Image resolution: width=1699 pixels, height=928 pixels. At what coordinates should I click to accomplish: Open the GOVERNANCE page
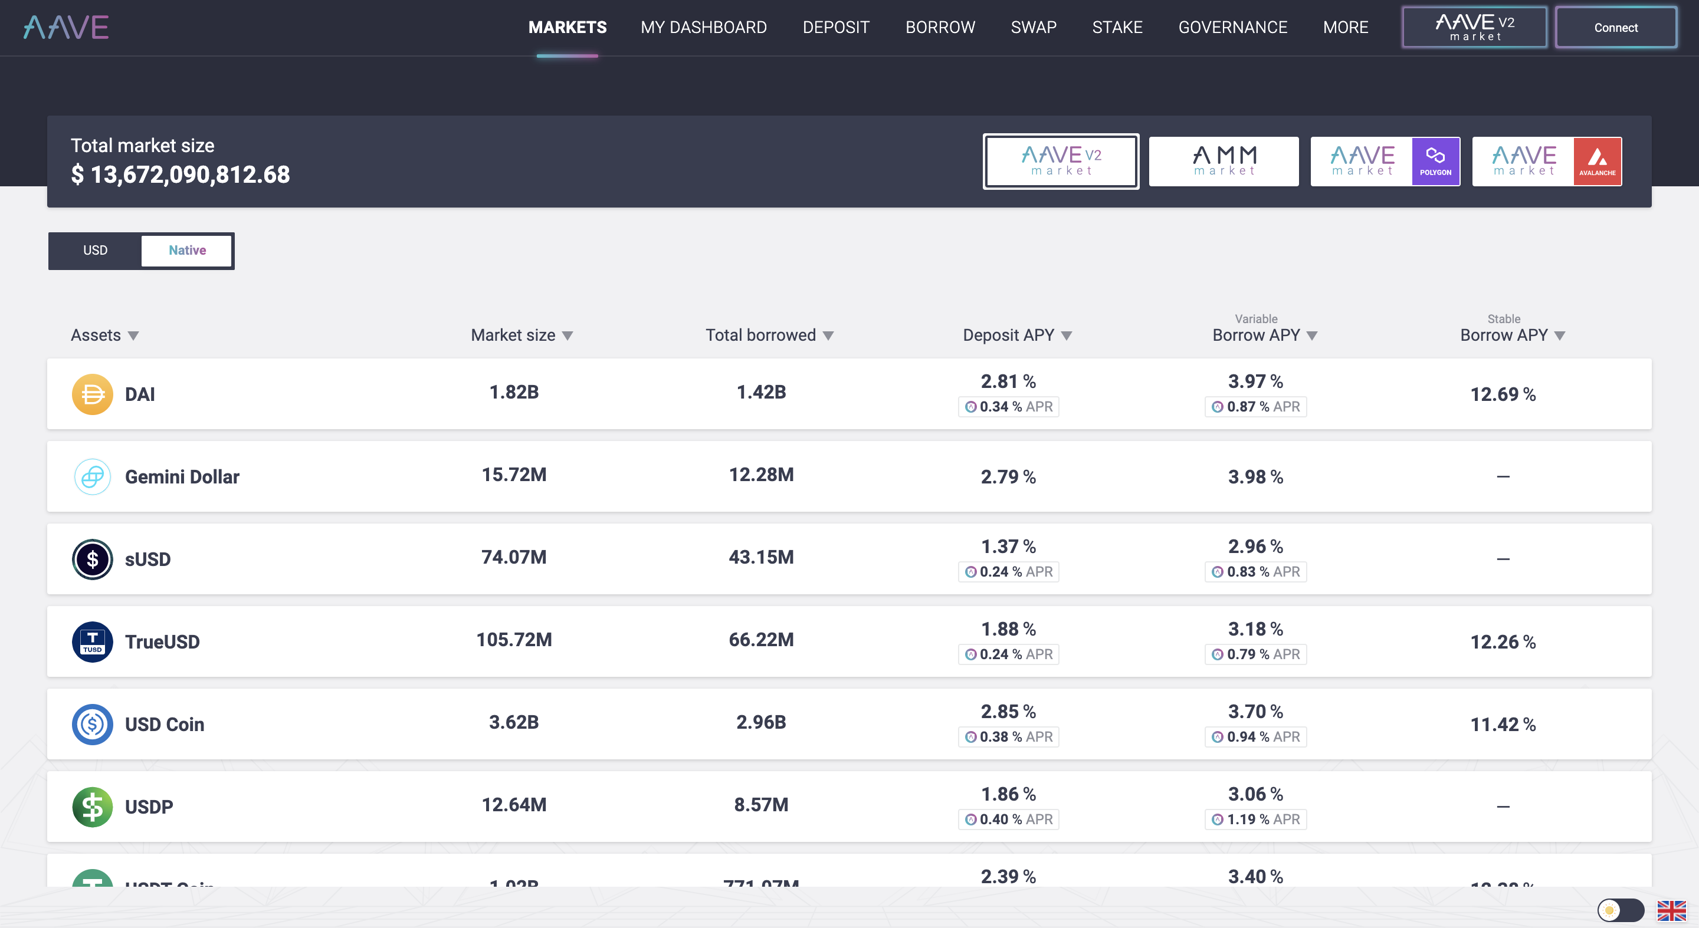tap(1233, 28)
